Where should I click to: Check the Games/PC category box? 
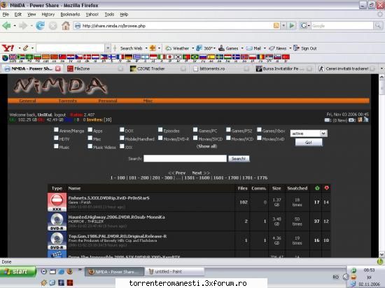[x=195, y=129]
